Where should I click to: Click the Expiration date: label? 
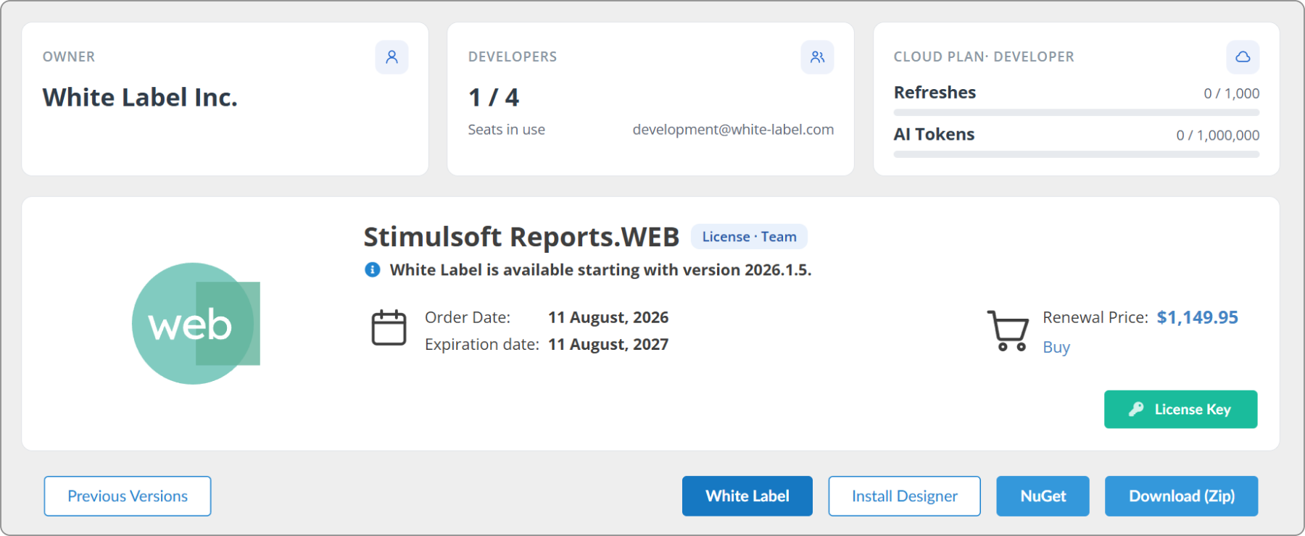[482, 345]
